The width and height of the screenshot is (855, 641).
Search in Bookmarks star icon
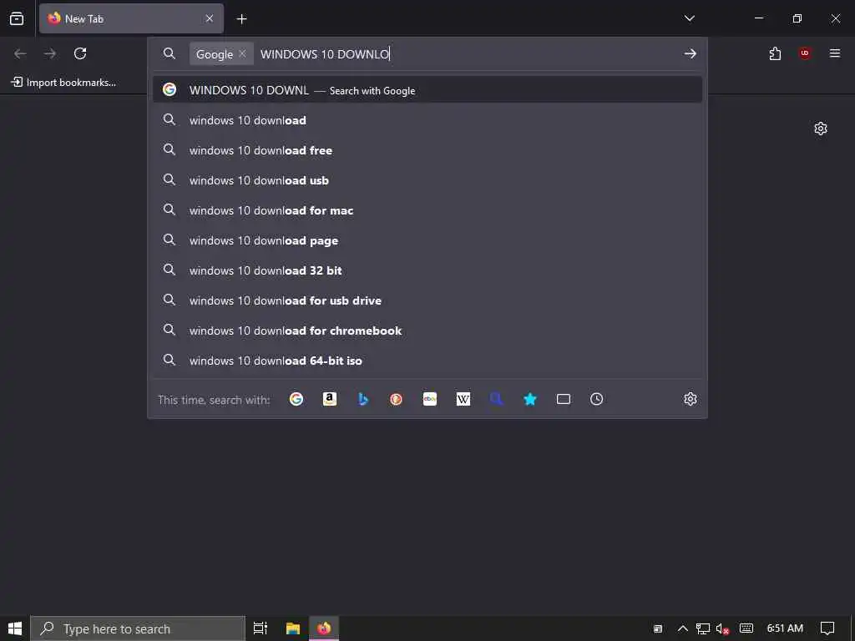(530, 399)
